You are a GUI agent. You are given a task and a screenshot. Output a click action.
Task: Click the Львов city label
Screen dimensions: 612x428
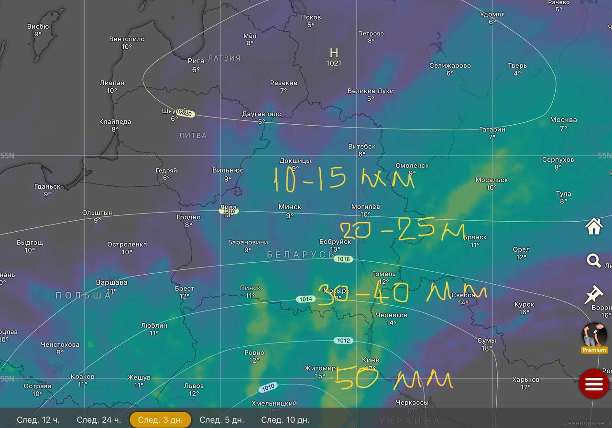click(194, 385)
